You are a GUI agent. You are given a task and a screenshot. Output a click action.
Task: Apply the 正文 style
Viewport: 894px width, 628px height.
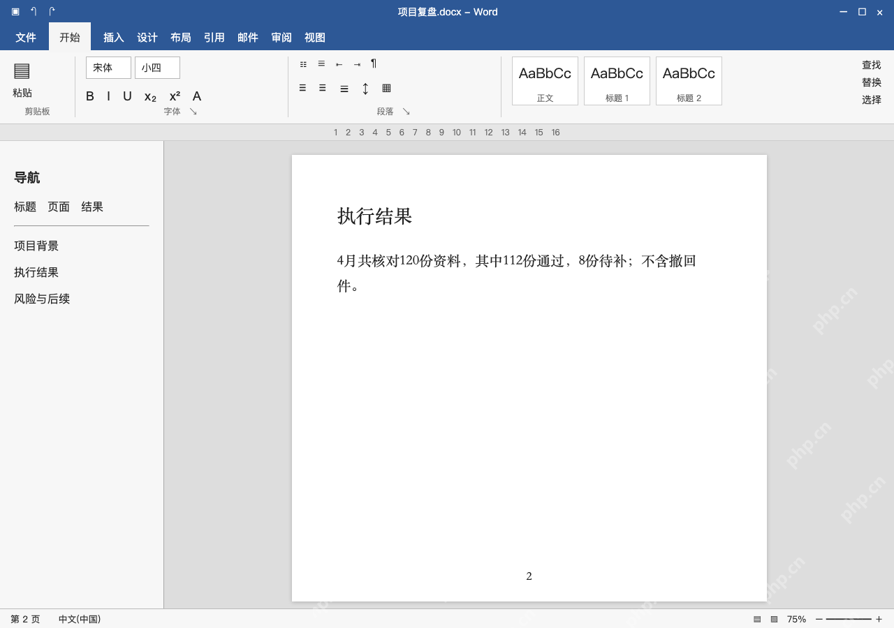pyautogui.click(x=545, y=81)
